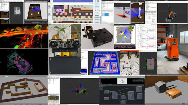Click the blue maze costmap visualization
188x105 pixels.
tap(104, 63)
